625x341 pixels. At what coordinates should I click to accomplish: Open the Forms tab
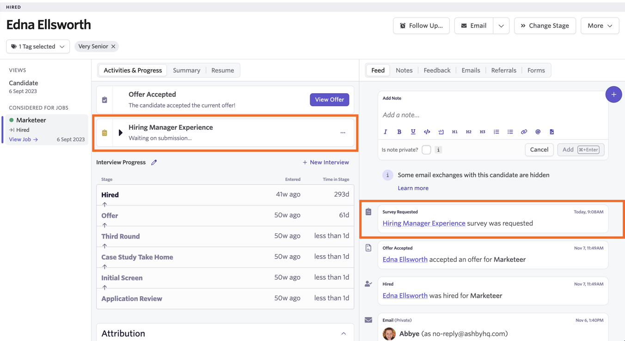[x=536, y=71]
